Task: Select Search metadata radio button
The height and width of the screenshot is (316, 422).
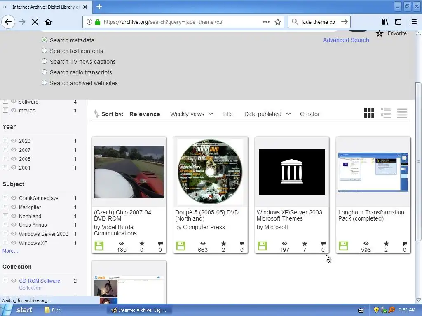Action: tap(45, 40)
